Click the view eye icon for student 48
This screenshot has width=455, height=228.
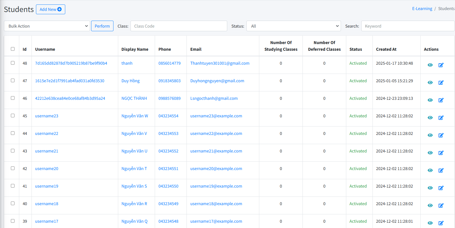430,65
